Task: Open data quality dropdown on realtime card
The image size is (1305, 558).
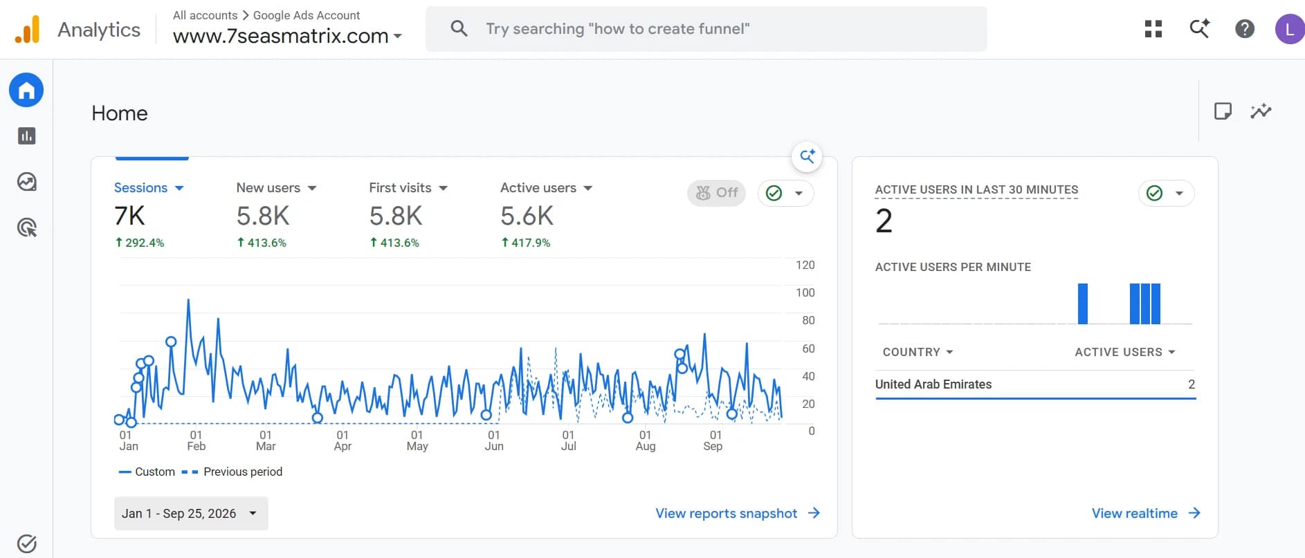Action: (x=1167, y=193)
